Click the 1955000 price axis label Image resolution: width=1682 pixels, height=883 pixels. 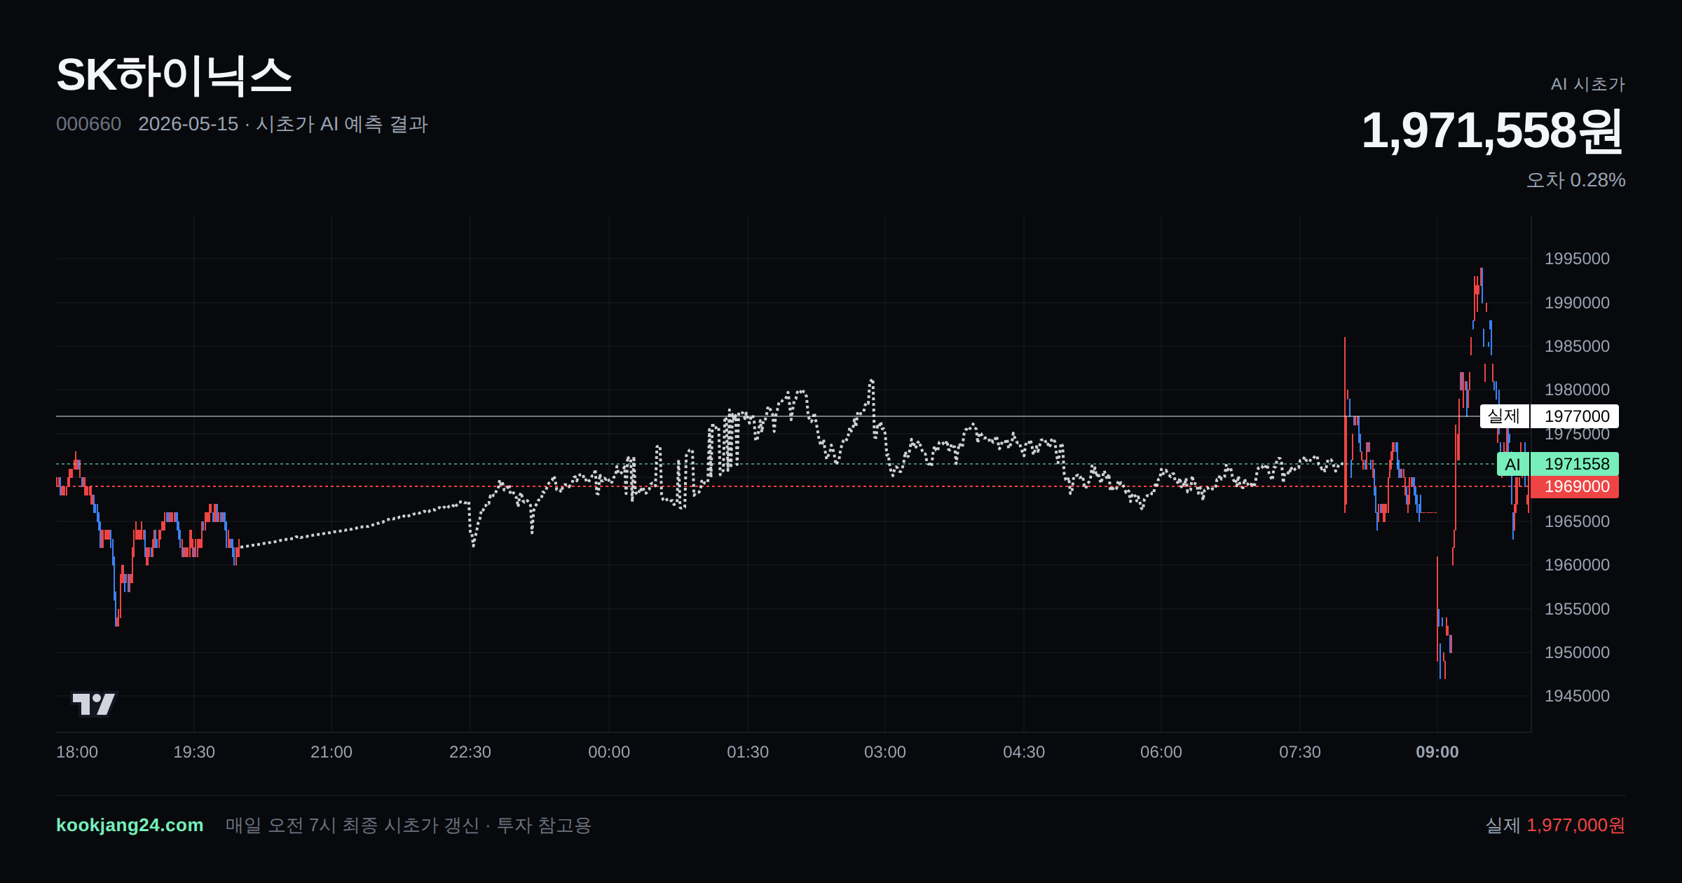[1577, 609]
